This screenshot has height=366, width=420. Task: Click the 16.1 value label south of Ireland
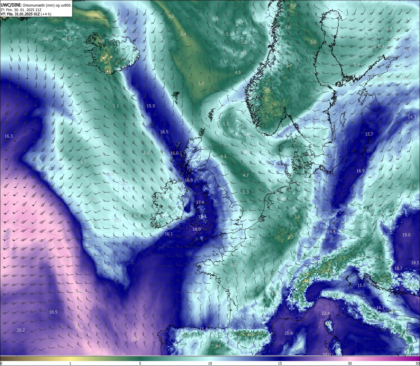[168, 234]
